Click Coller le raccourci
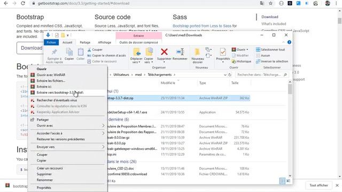The height and width of the screenshot is (192, 342). (102, 61)
